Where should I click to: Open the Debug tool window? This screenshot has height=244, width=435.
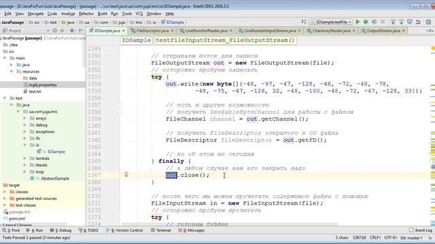pos(60,230)
